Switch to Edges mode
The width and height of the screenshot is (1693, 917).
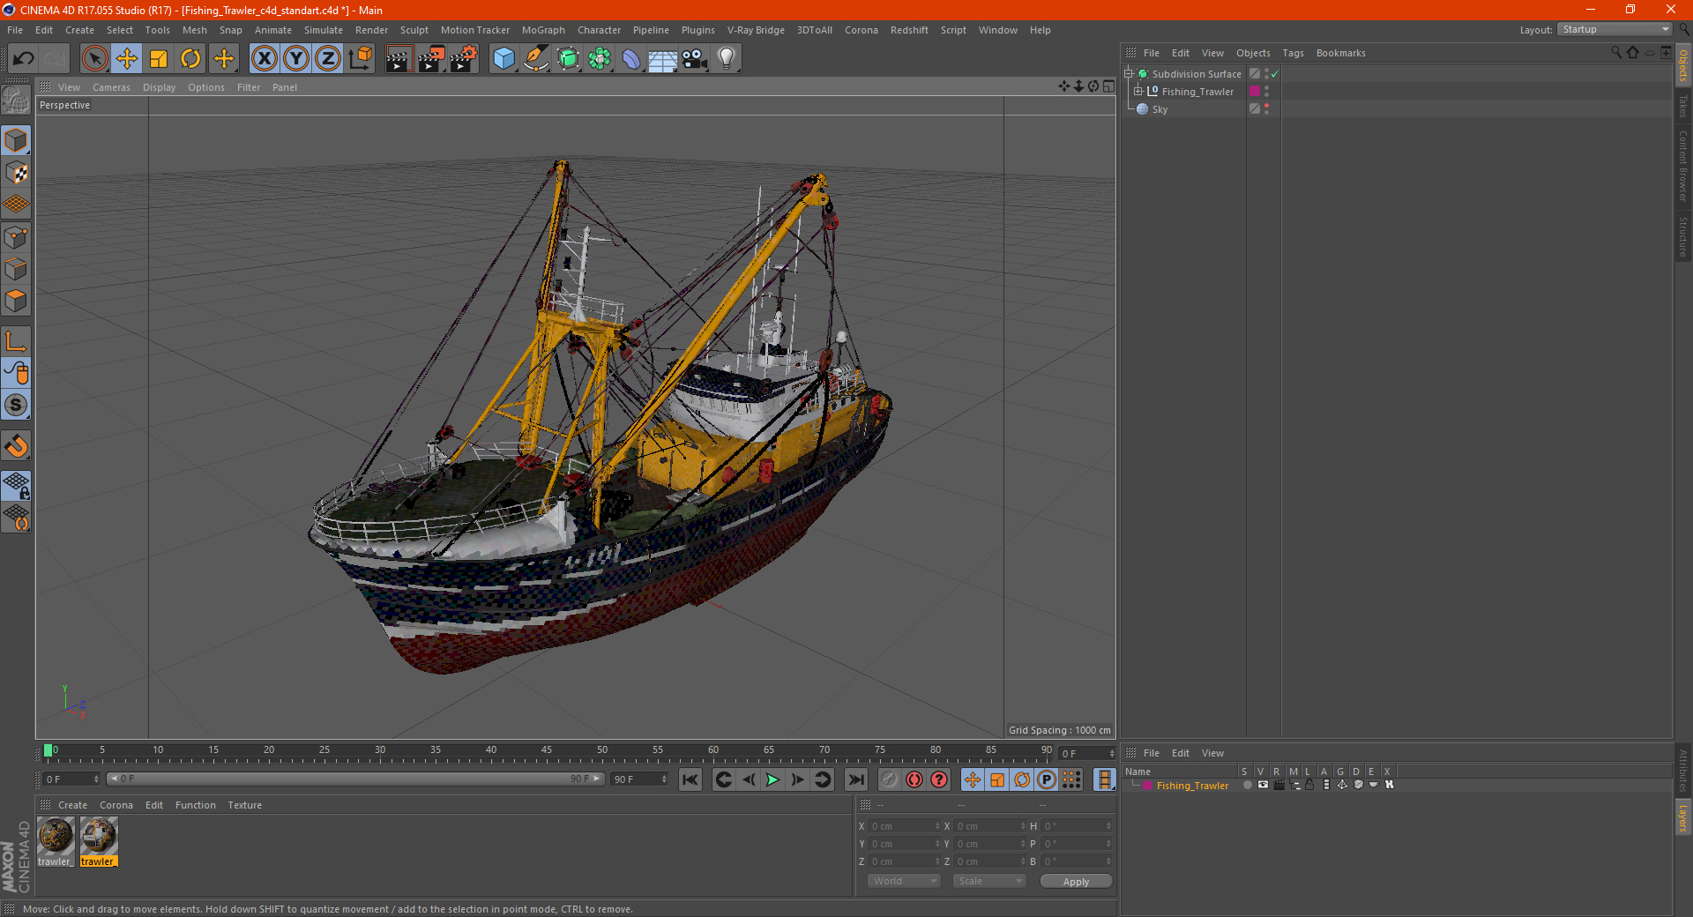click(x=16, y=268)
